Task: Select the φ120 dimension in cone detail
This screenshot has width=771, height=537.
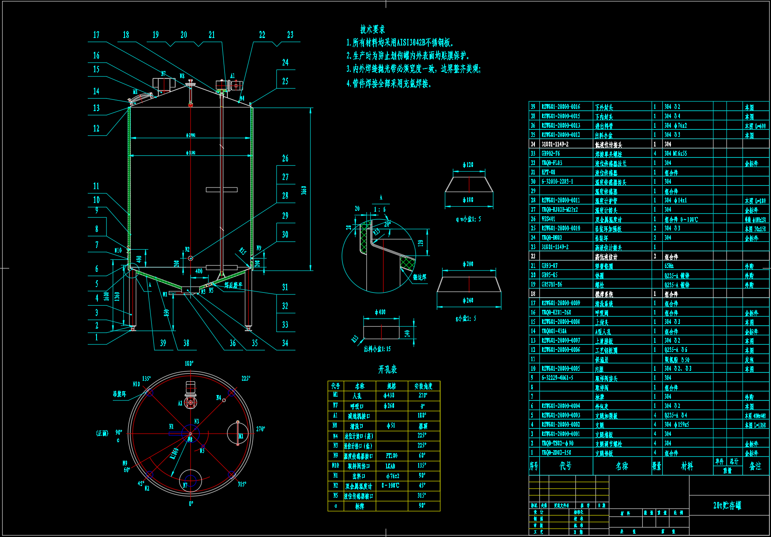Action: (x=468, y=165)
